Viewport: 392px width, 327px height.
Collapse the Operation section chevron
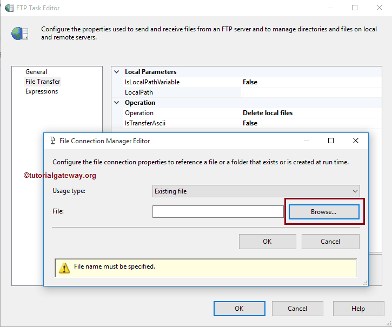(116, 103)
